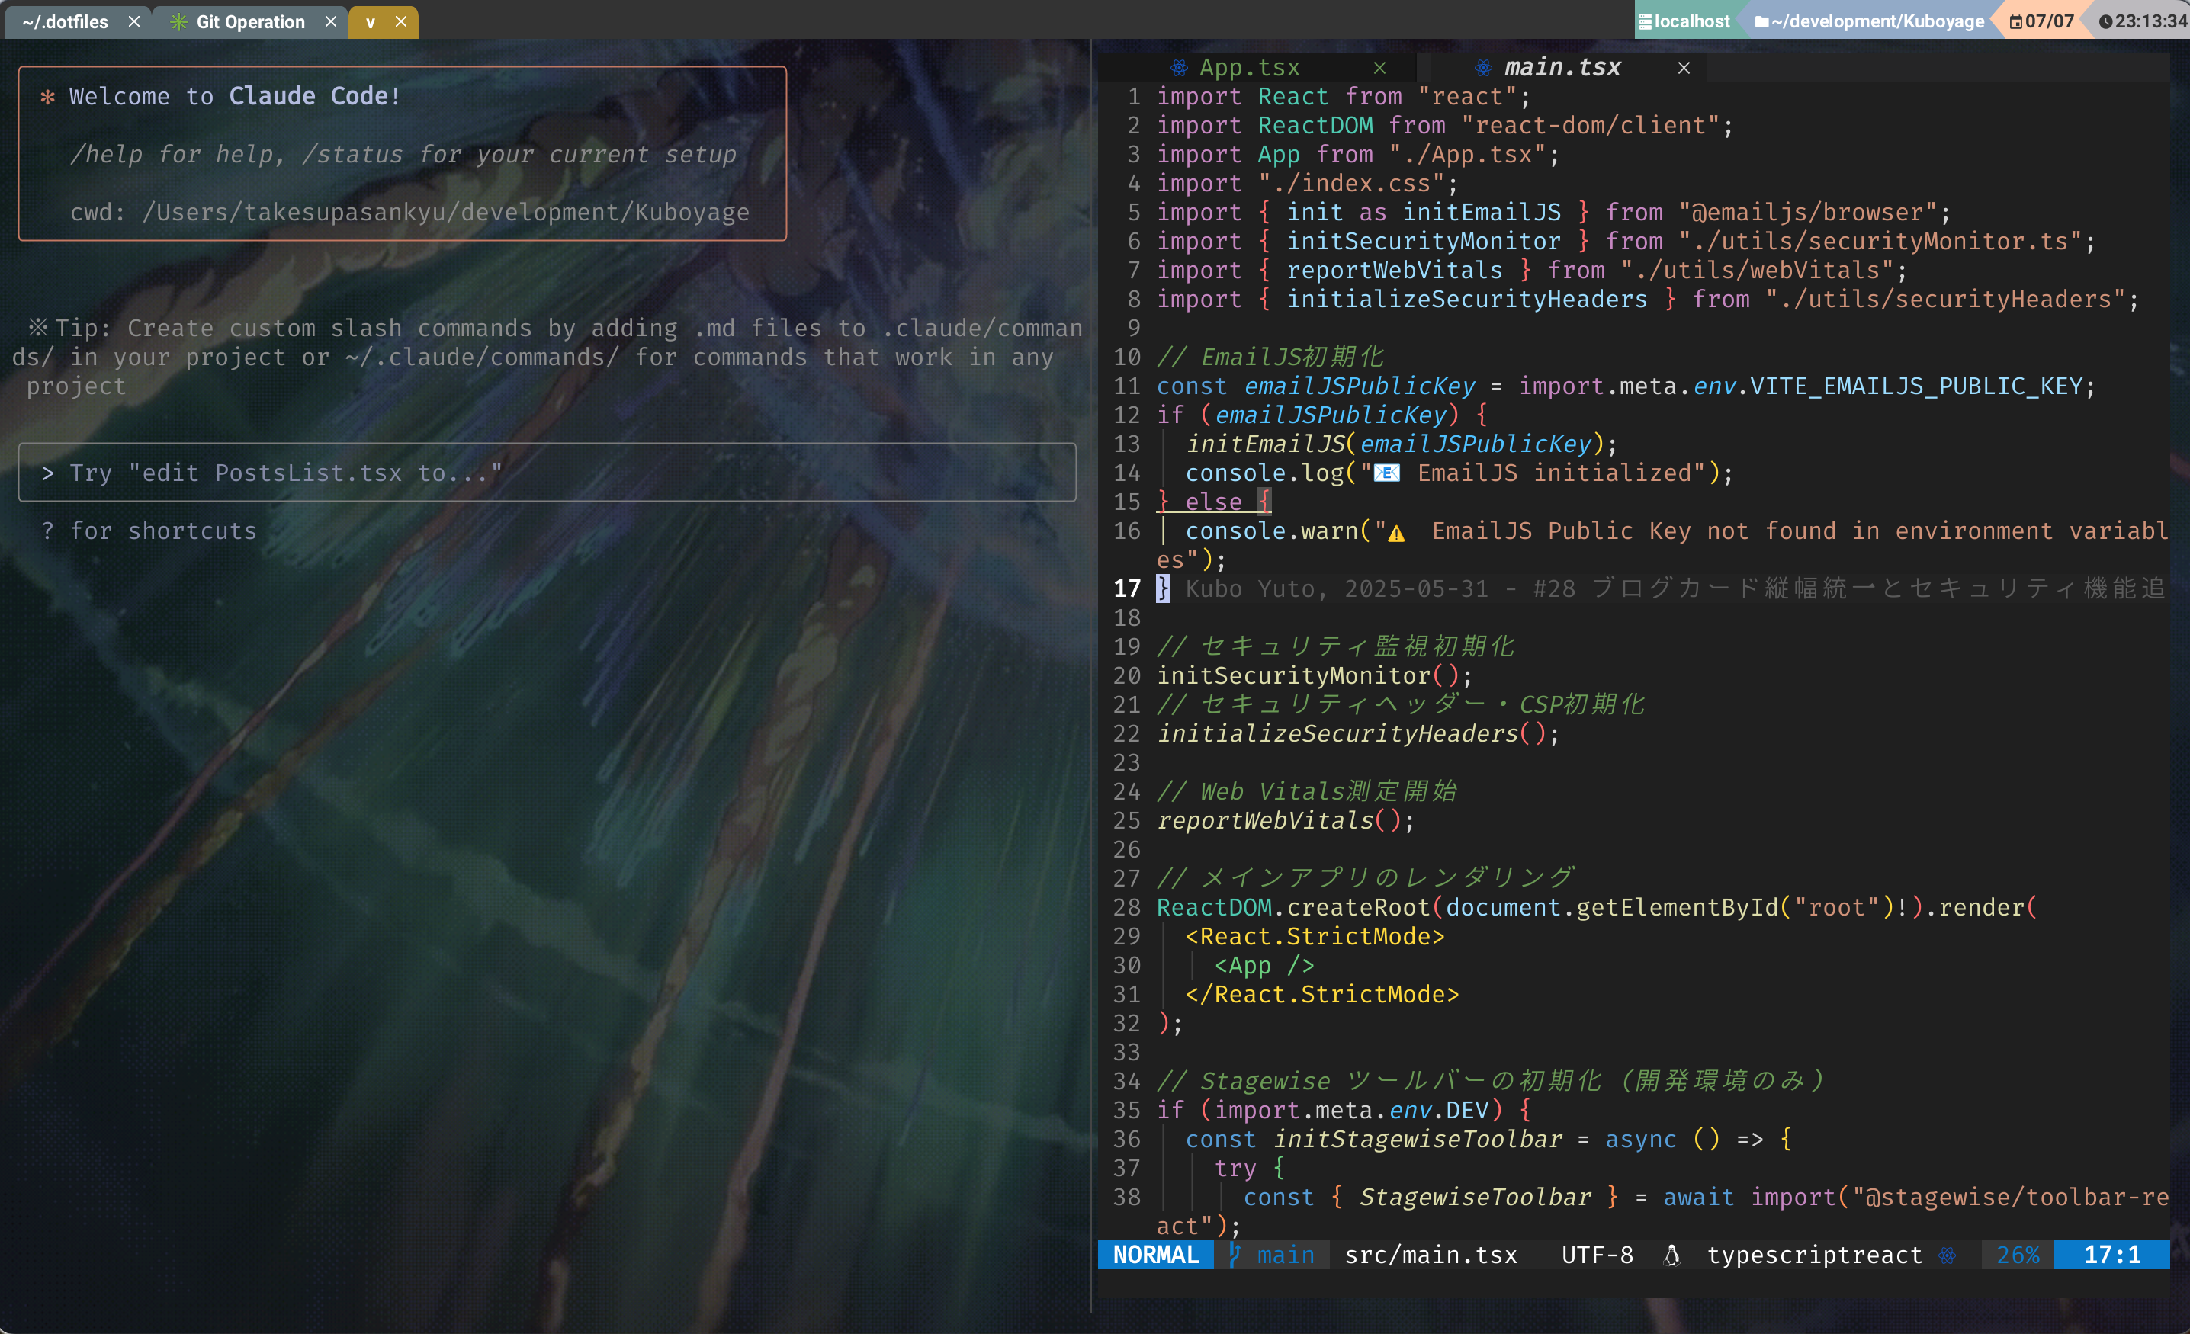Viewport: 2190px width, 1334px height.
Task: Click the "} else {" on line 15
Action: click(x=1214, y=502)
